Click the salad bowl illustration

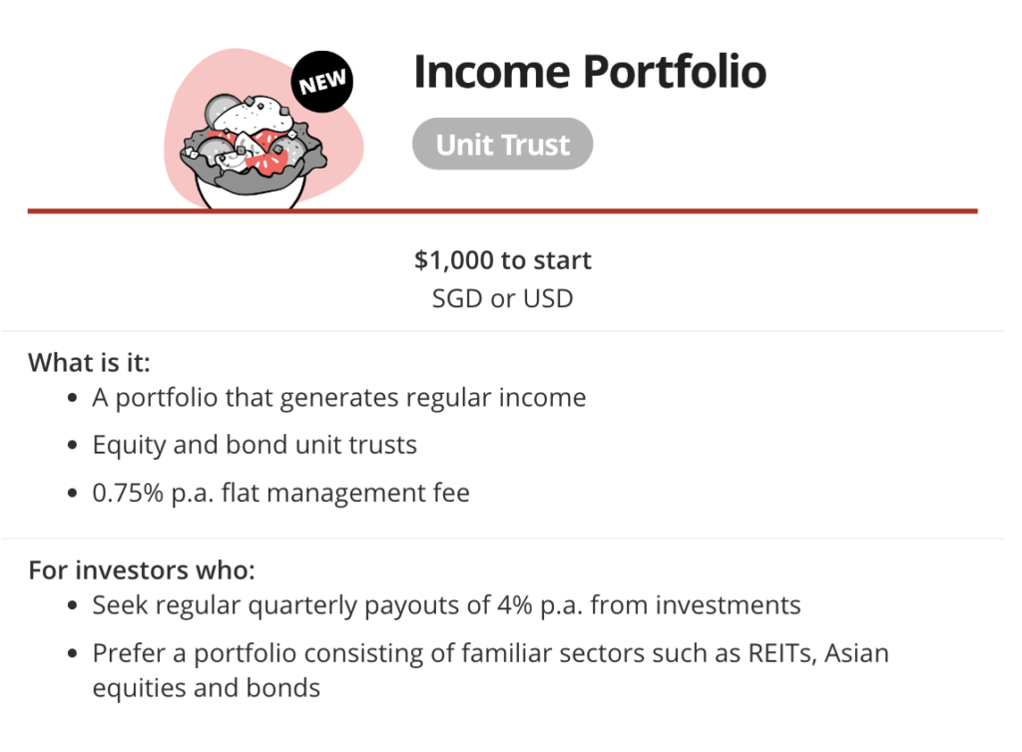[x=253, y=151]
